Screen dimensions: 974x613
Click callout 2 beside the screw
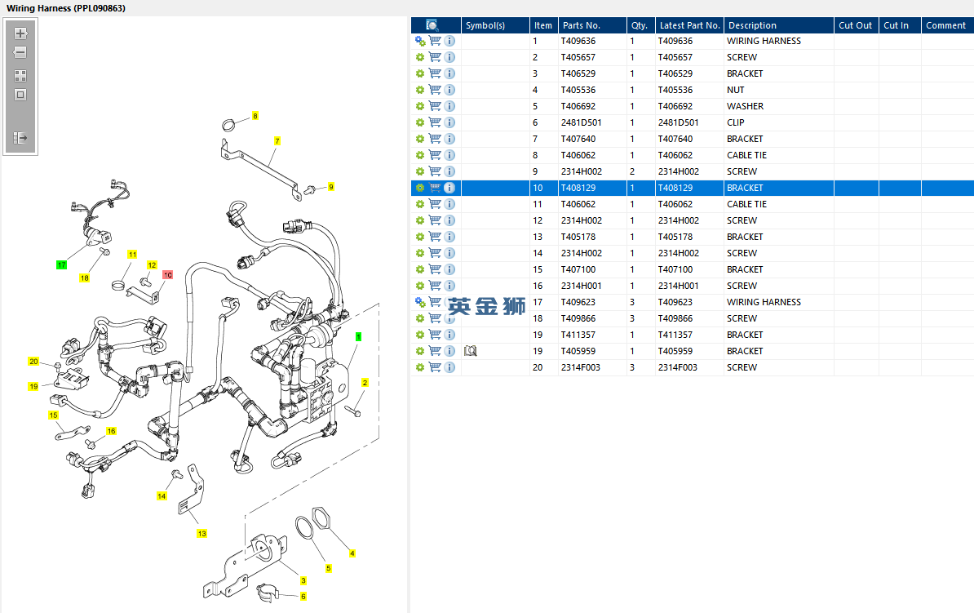tap(365, 383)
